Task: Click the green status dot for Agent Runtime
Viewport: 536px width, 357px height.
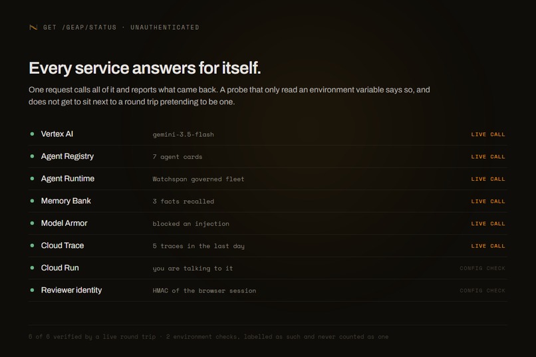Action: tap(32, 178)
